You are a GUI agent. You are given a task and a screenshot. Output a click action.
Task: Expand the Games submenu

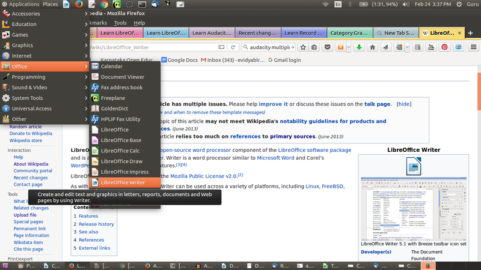point(44,35)
